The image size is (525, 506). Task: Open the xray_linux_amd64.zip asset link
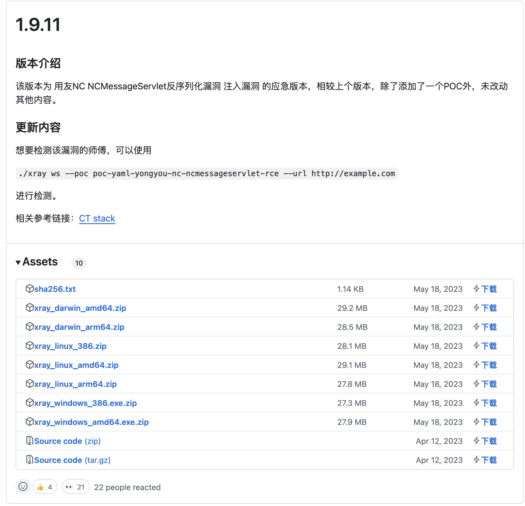(76, 365)
